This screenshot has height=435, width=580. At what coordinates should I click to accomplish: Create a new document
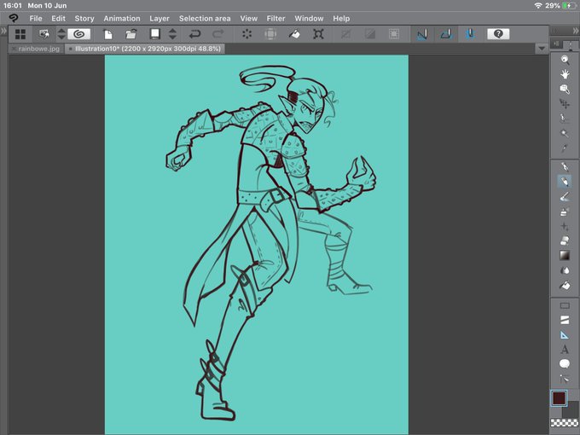(107, 34)
